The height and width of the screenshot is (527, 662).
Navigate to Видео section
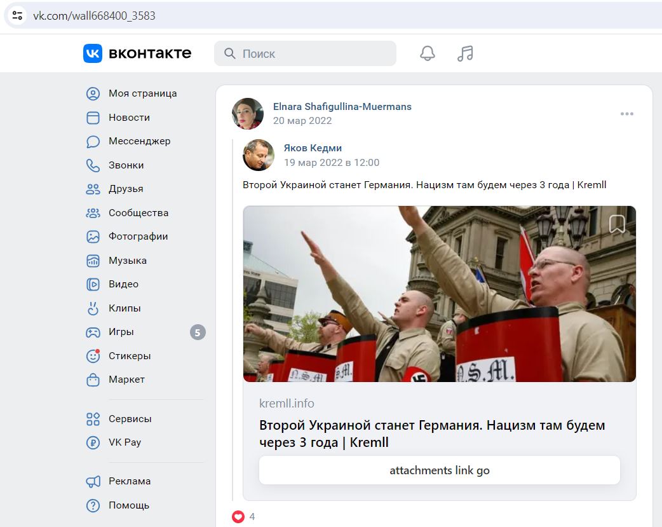pyautogui.click(x=123, y=284)
